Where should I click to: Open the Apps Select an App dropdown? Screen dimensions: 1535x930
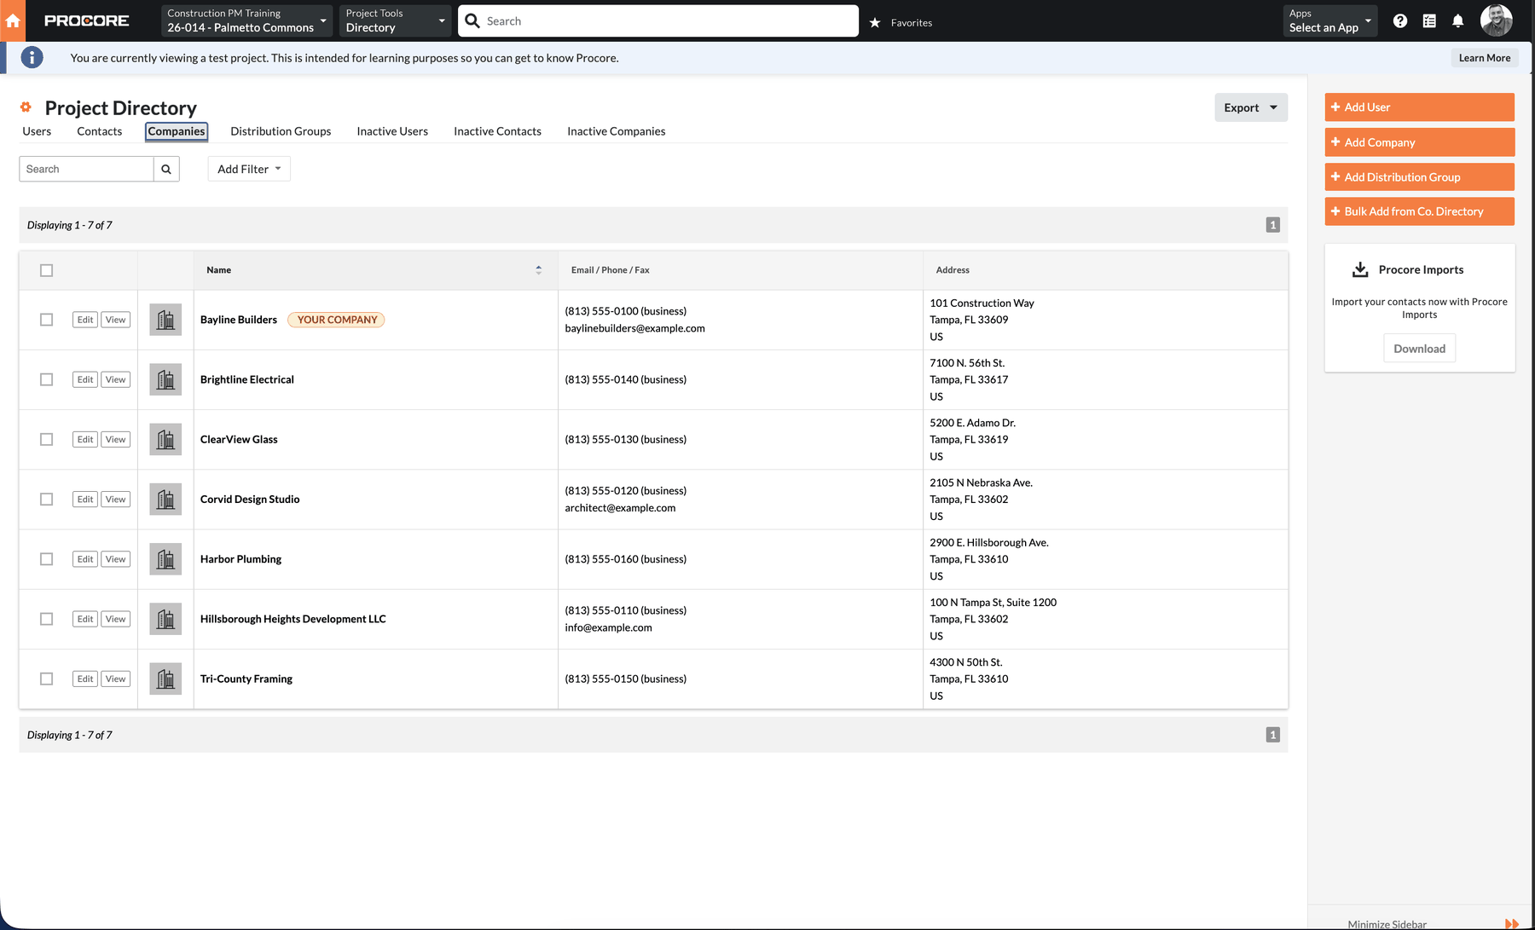(1330, 20)
